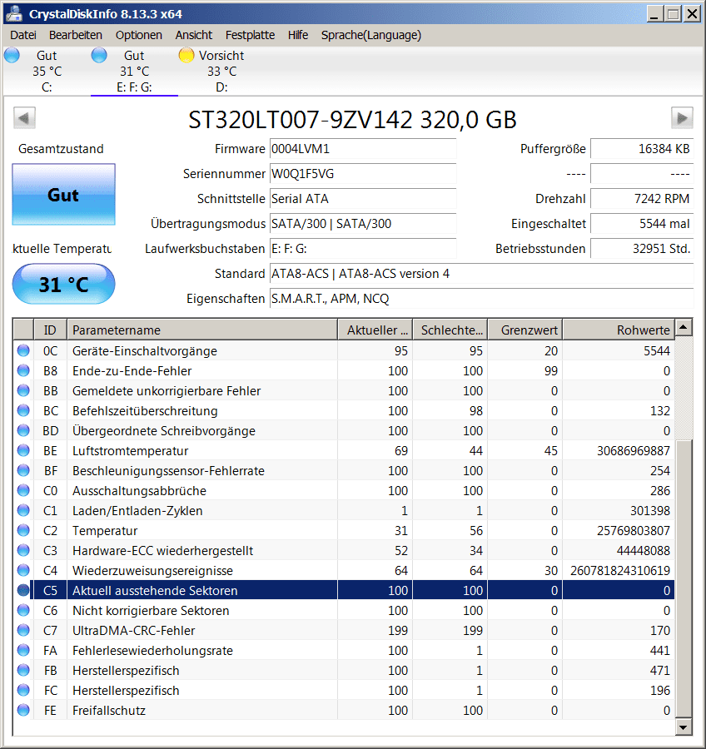Image resolution: width=706 pixels, height=749 pixels.
Task: Switch to drive D: tab showing 33 °C
Action: pos(221,72)
